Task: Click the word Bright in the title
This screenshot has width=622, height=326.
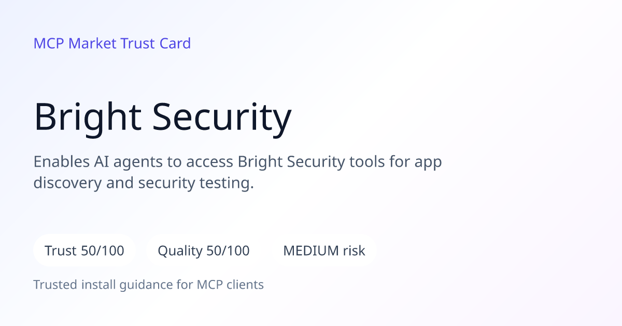Action: (x=88, y=117)
